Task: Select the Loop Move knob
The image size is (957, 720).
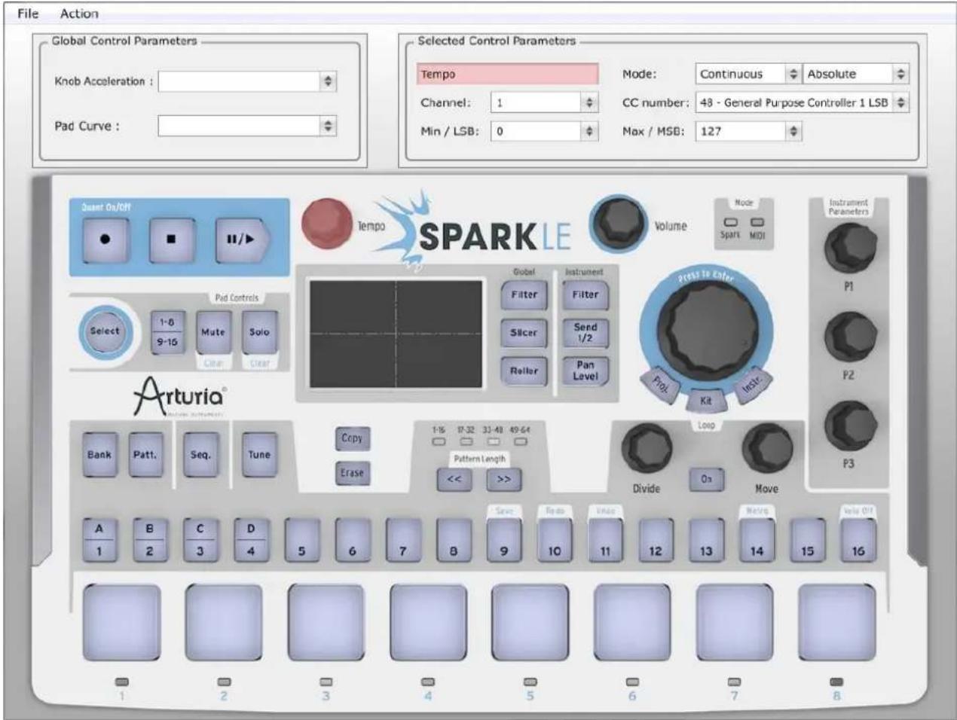Action: click(767, 449)
